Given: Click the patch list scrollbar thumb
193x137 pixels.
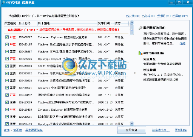Looking at the screenshot, I should 132,30.
